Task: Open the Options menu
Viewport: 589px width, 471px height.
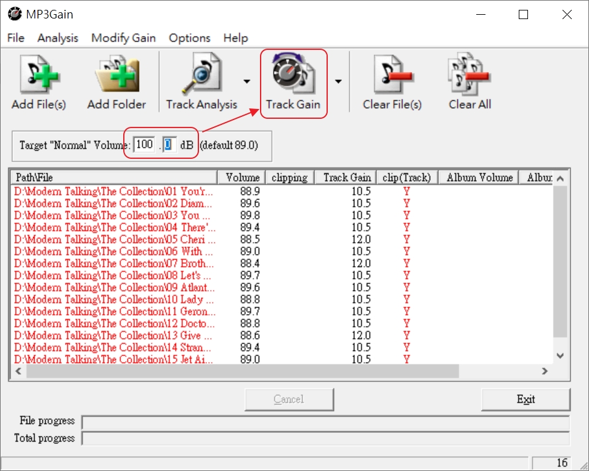Action: coord(190,38)
